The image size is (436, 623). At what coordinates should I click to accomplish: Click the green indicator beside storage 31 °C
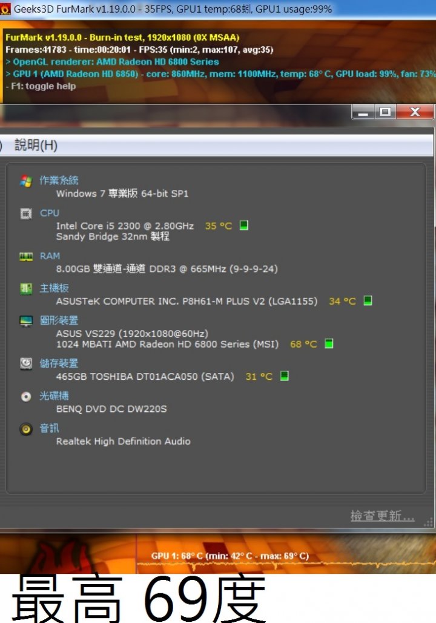point(284,376)
